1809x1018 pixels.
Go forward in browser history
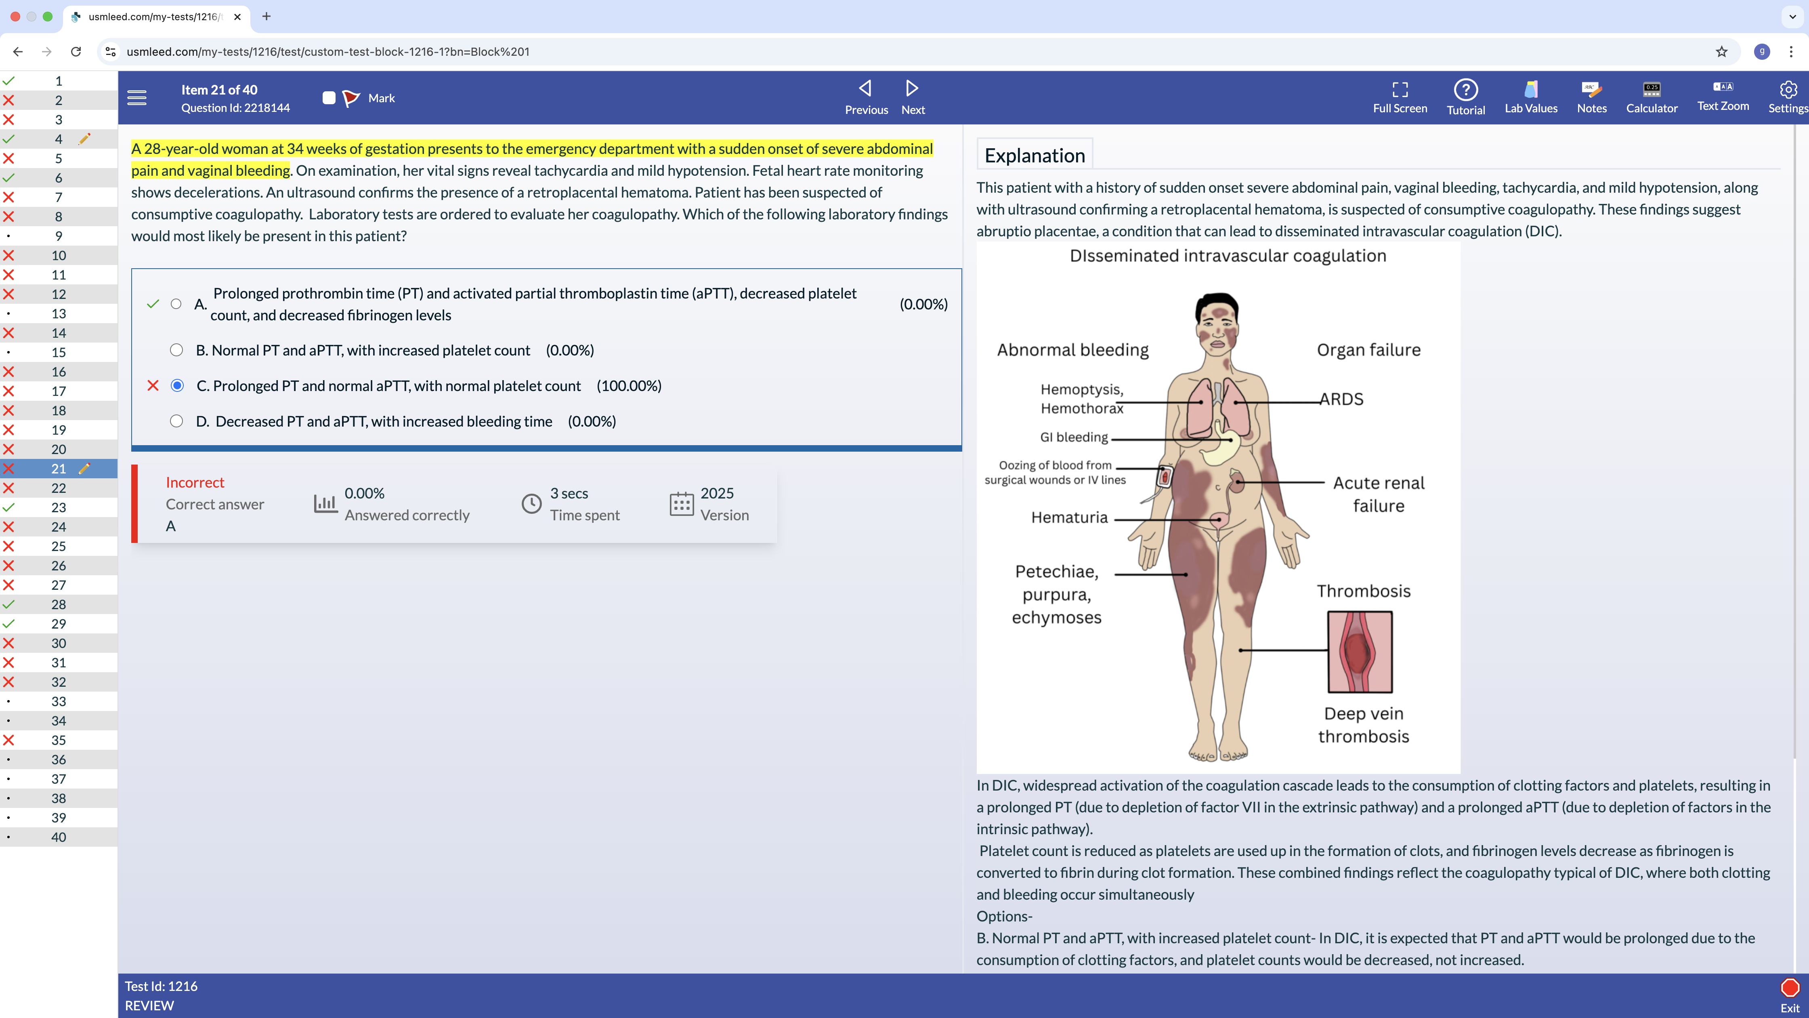pyautogui.click(x=46, y=51)
